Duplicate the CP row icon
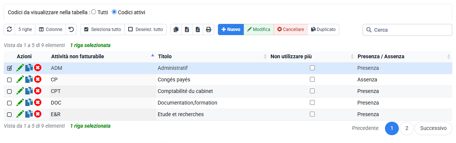Screen dimensions: 456x143 click(29, 79)
